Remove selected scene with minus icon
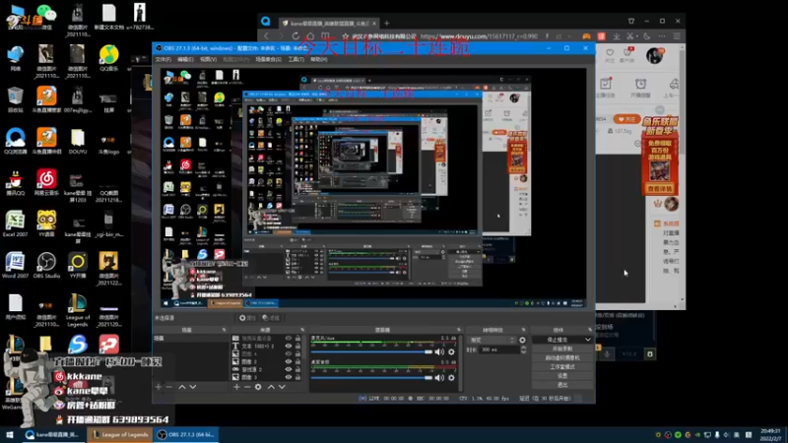 click(169, 387)
